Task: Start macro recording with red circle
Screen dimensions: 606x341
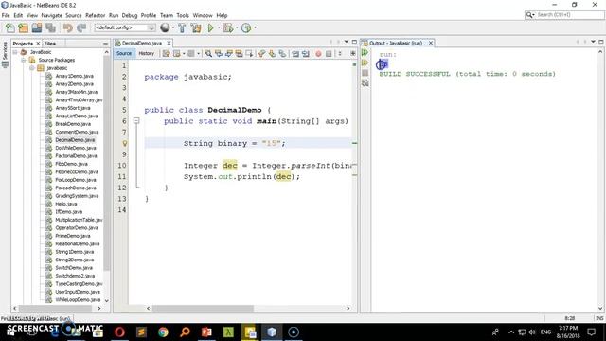Action: (x=318, y=54)
